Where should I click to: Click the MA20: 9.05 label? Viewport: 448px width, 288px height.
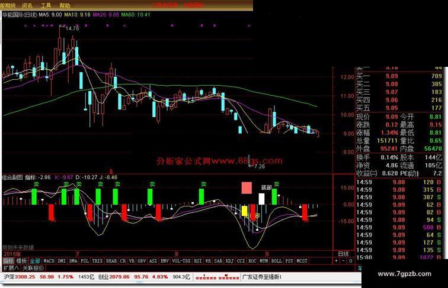click(x=105, y=15)
